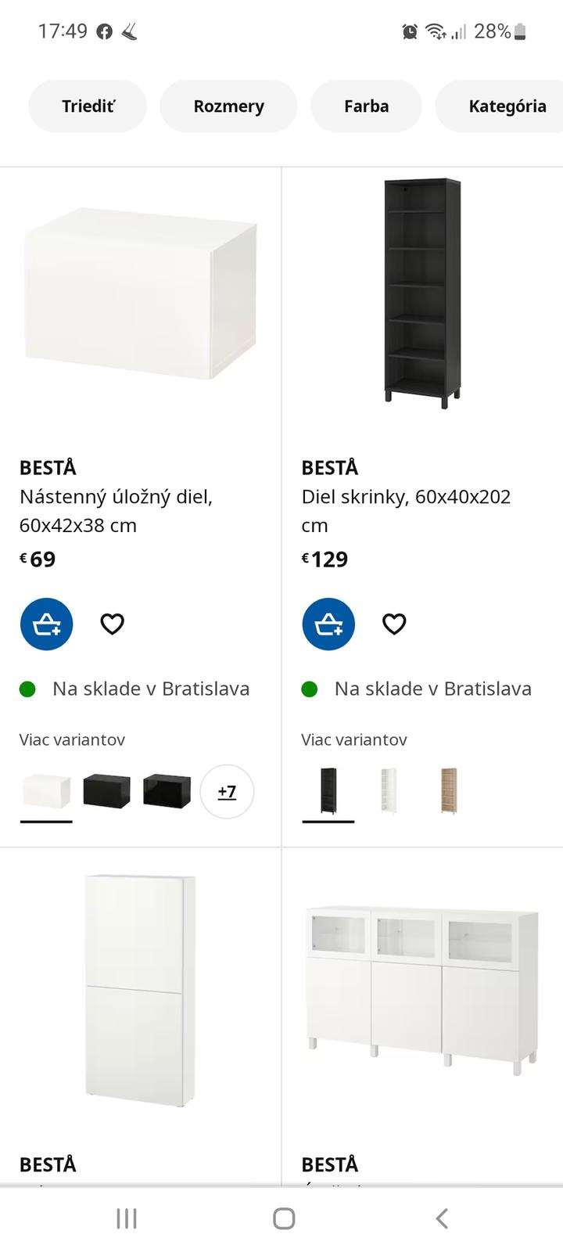Select the glossy black wall unit variant
This screenshot has height=1252, width=563.
167,790
